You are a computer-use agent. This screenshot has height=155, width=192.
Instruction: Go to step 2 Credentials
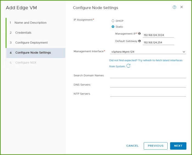[23, 33]
